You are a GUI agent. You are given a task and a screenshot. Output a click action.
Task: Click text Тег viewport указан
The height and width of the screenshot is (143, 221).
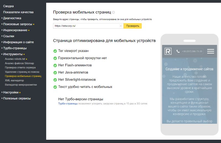[73, 51]
